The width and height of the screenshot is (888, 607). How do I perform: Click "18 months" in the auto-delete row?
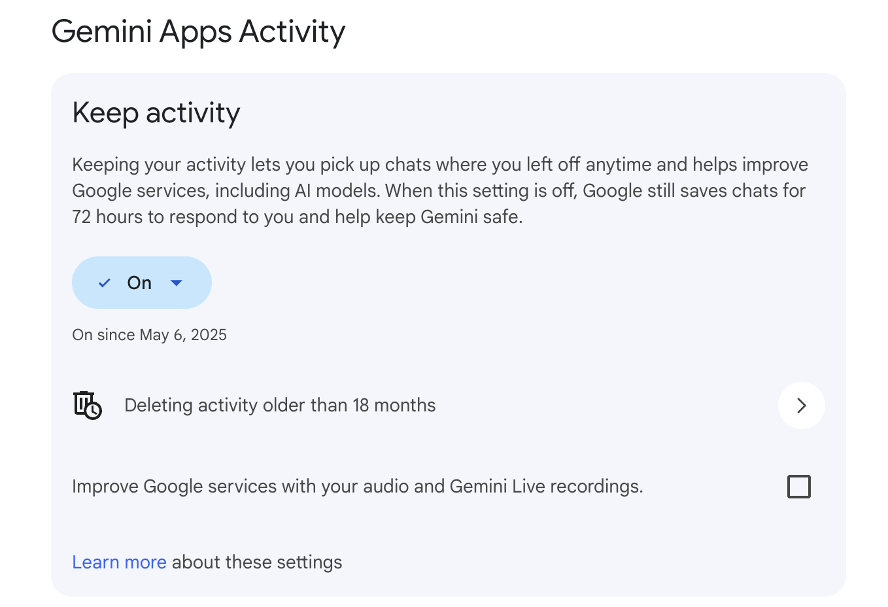[394, 406]
